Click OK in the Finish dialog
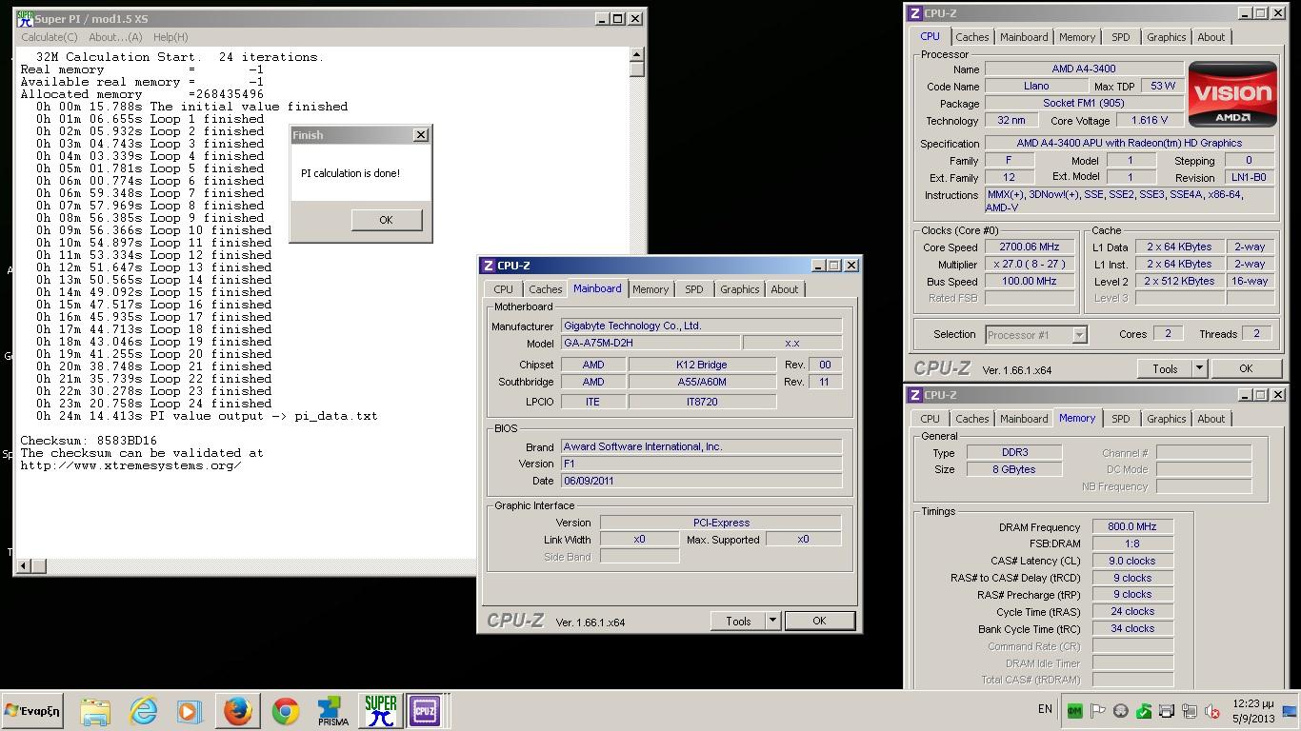Image resolution: width=1301 pixels, height=731 pixels. [386, 220]
